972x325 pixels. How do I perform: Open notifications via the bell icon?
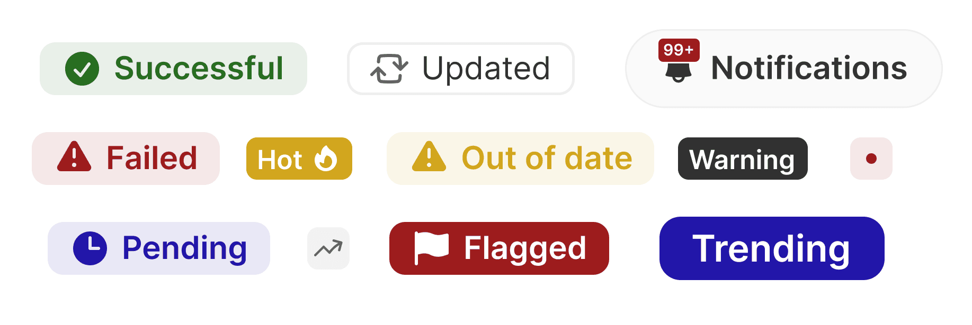click(x=680, y=72)
